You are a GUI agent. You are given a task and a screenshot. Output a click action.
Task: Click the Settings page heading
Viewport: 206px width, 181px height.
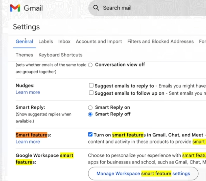tap(26, 27)
